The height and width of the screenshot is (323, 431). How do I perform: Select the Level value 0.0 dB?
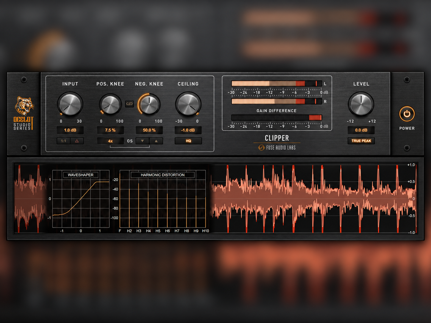click(361, 130)
